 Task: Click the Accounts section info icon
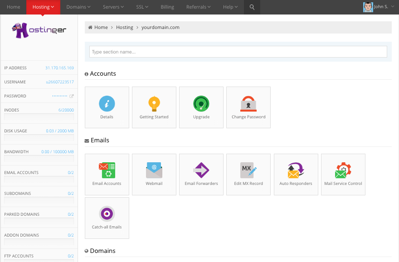tap(87, 74)
